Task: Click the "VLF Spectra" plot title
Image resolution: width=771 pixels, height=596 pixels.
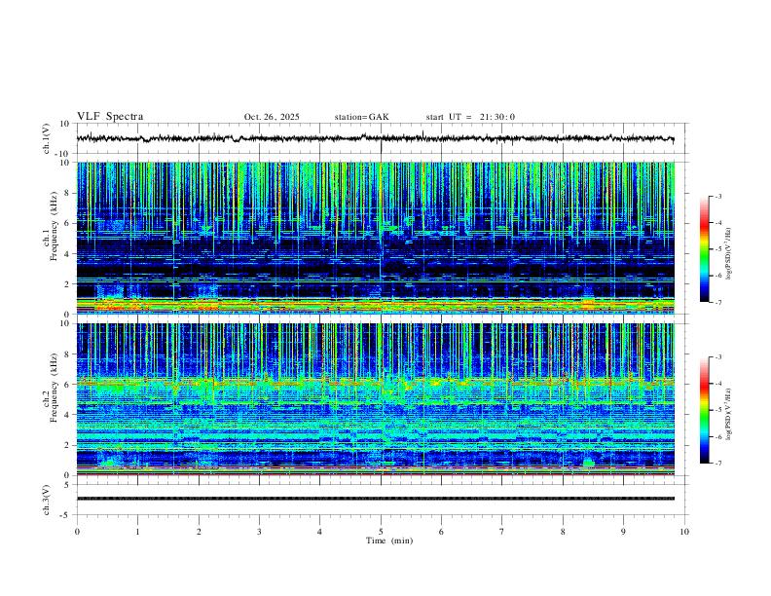Action: tap(110, 117)
